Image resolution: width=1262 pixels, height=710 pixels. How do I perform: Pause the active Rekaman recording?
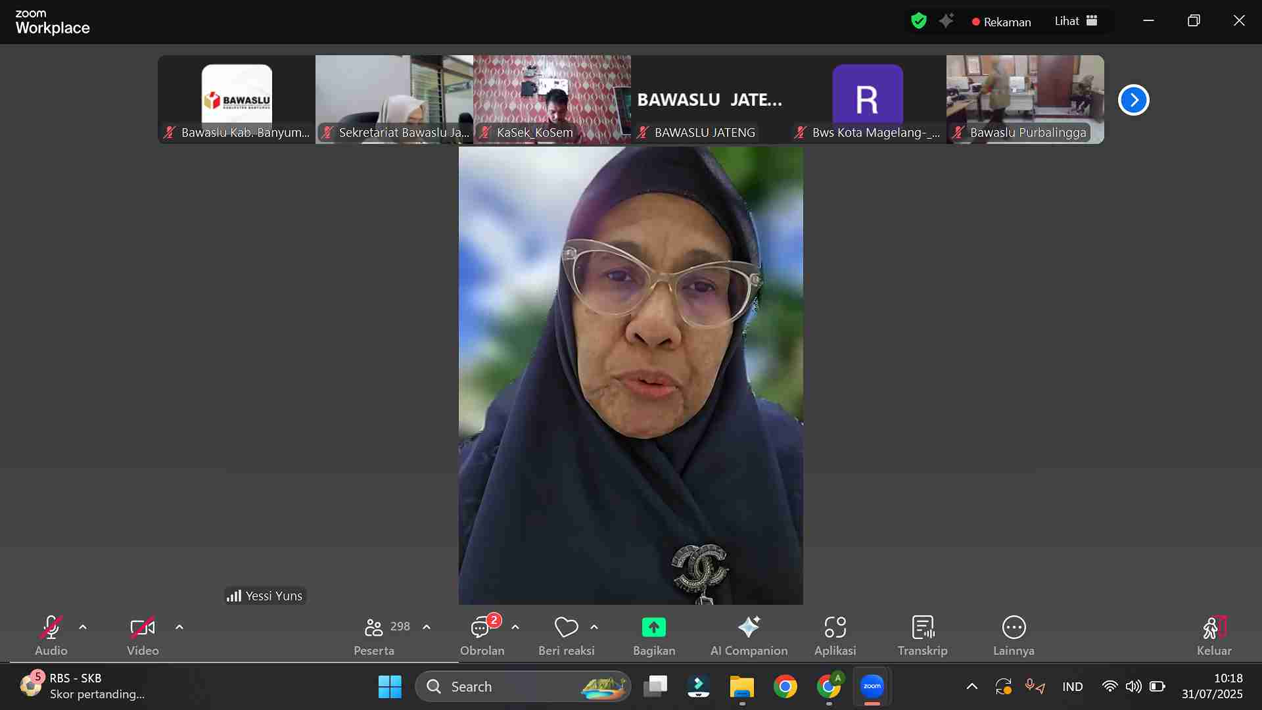pyautogui.click(x=1001, y=22)
